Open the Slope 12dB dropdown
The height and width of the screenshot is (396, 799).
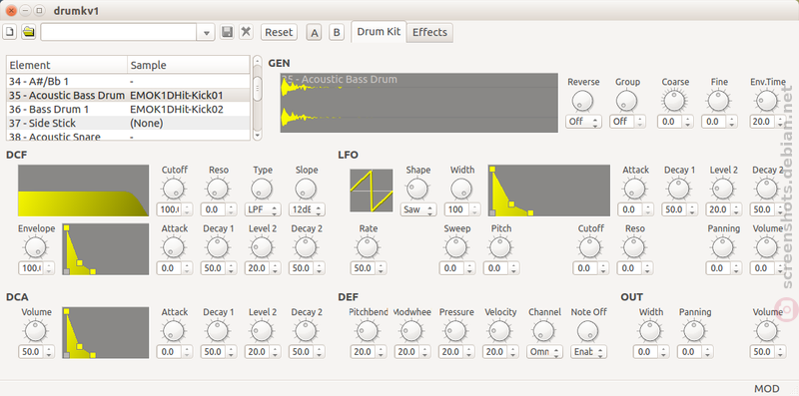(x=307, y=209)
